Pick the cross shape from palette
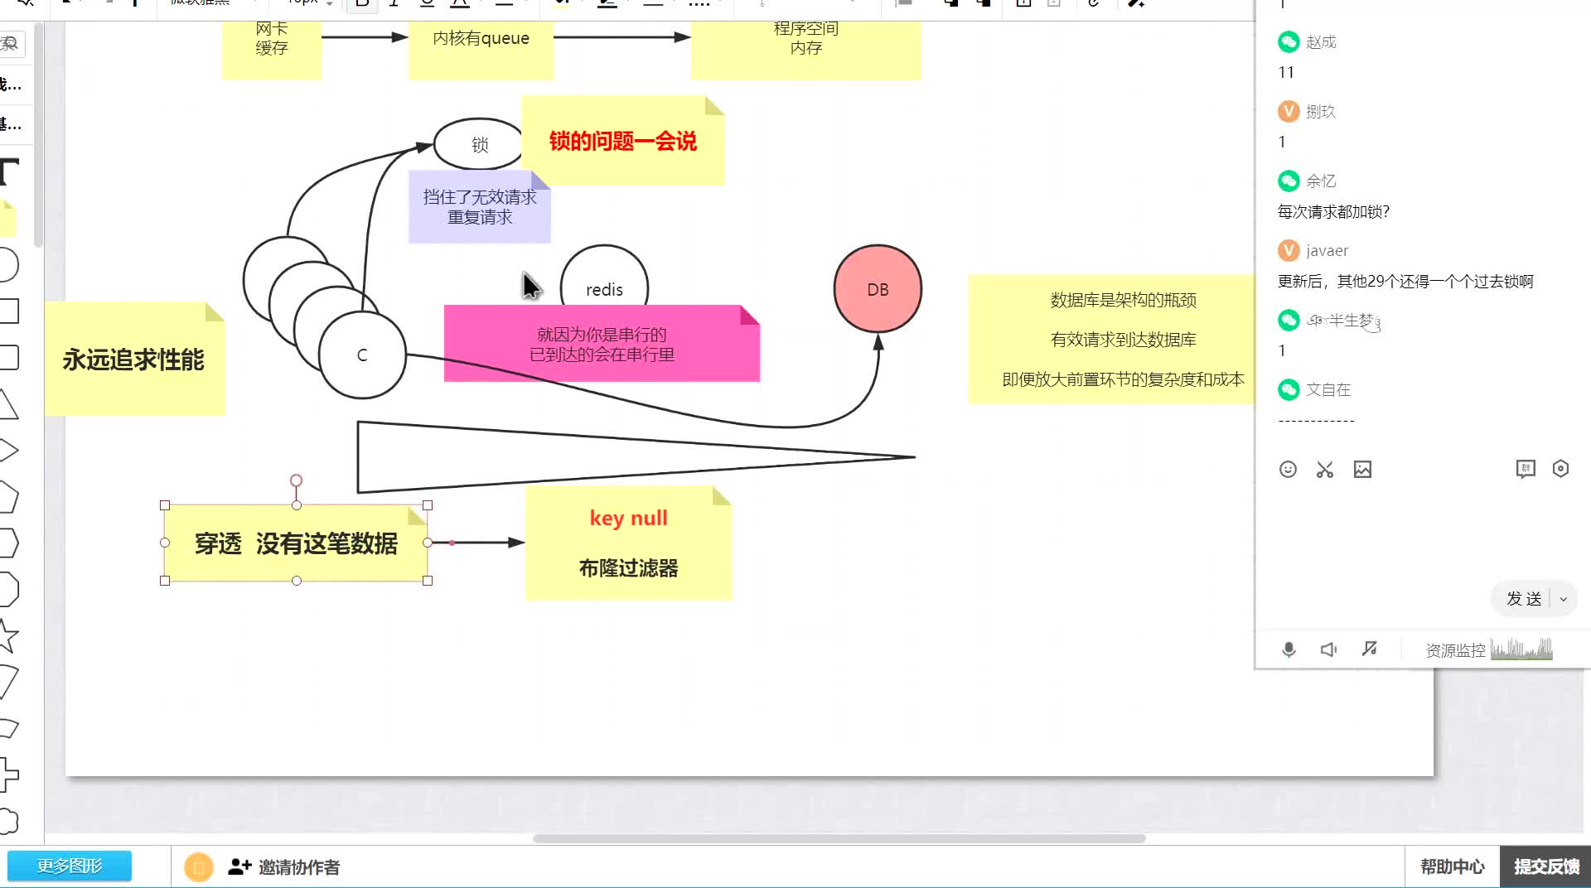This screenshot has height=888, width=1591. pos(8,775)
